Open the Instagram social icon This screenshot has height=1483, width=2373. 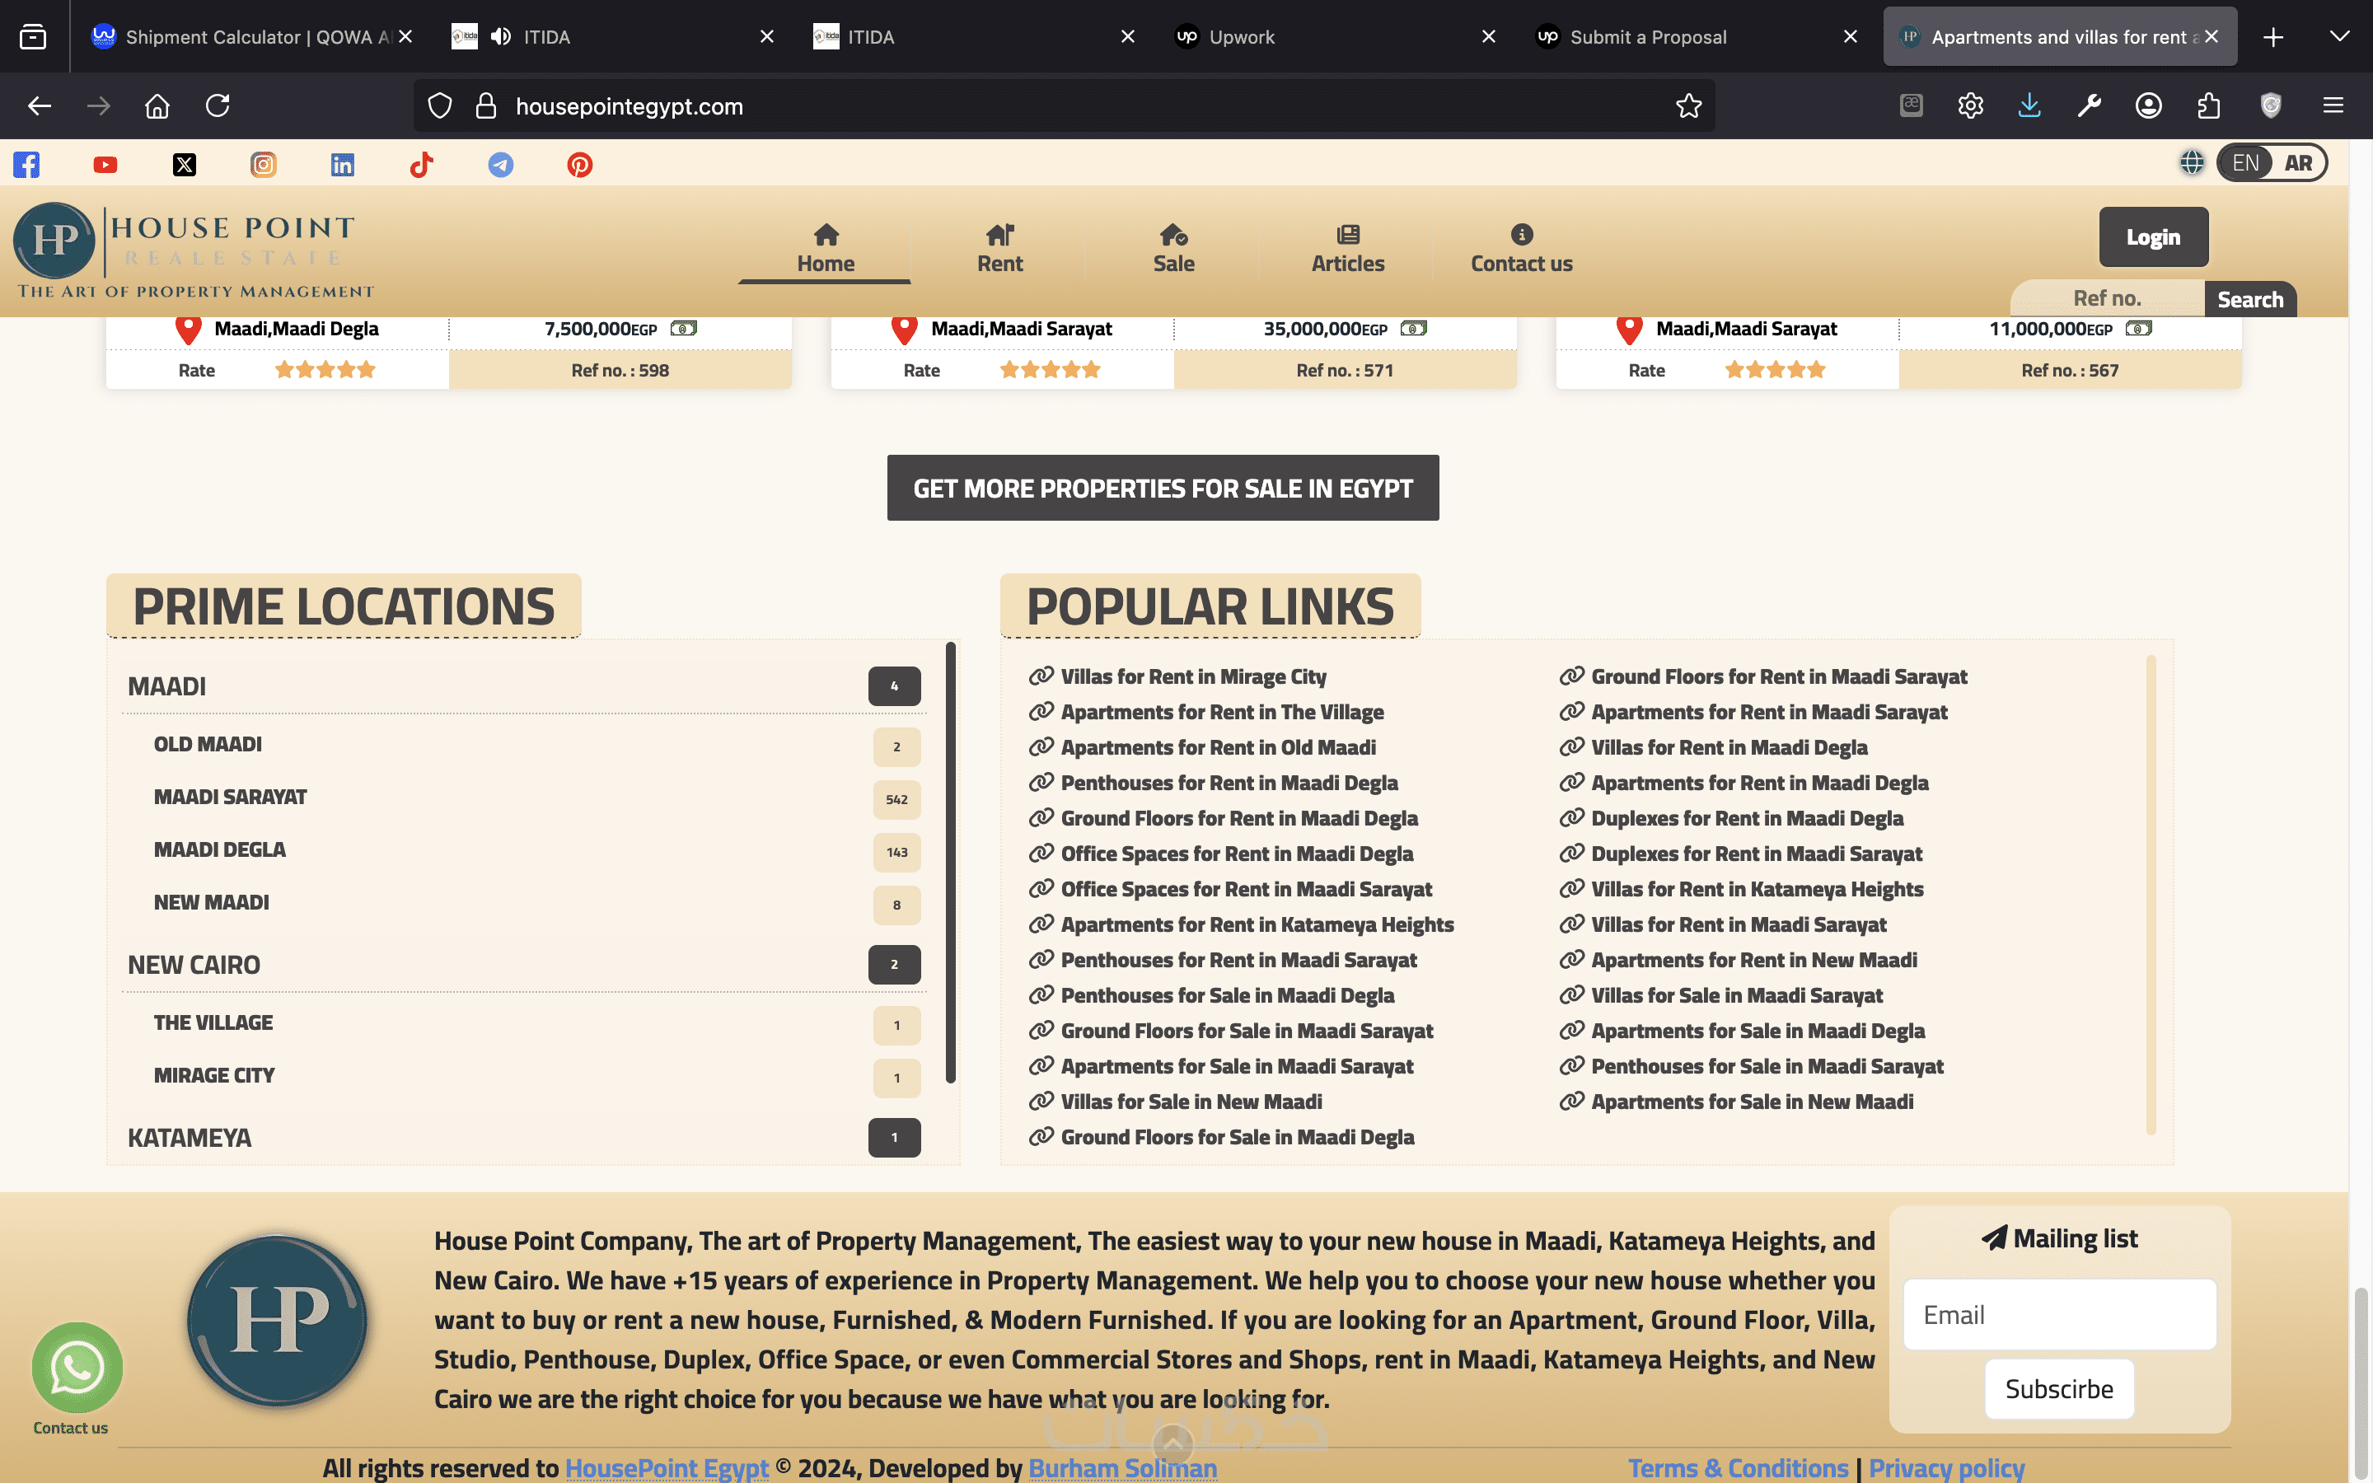(263, 165)
